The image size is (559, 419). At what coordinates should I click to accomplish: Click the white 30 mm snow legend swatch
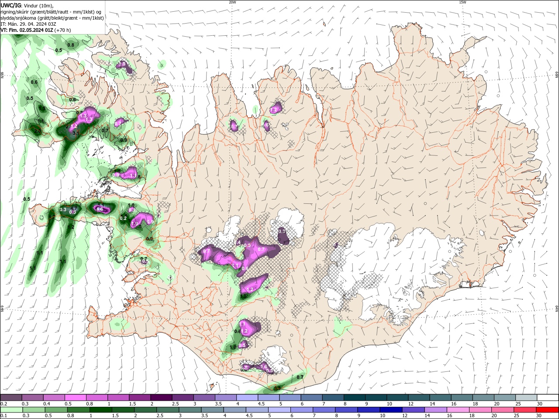tap(547, 398)
